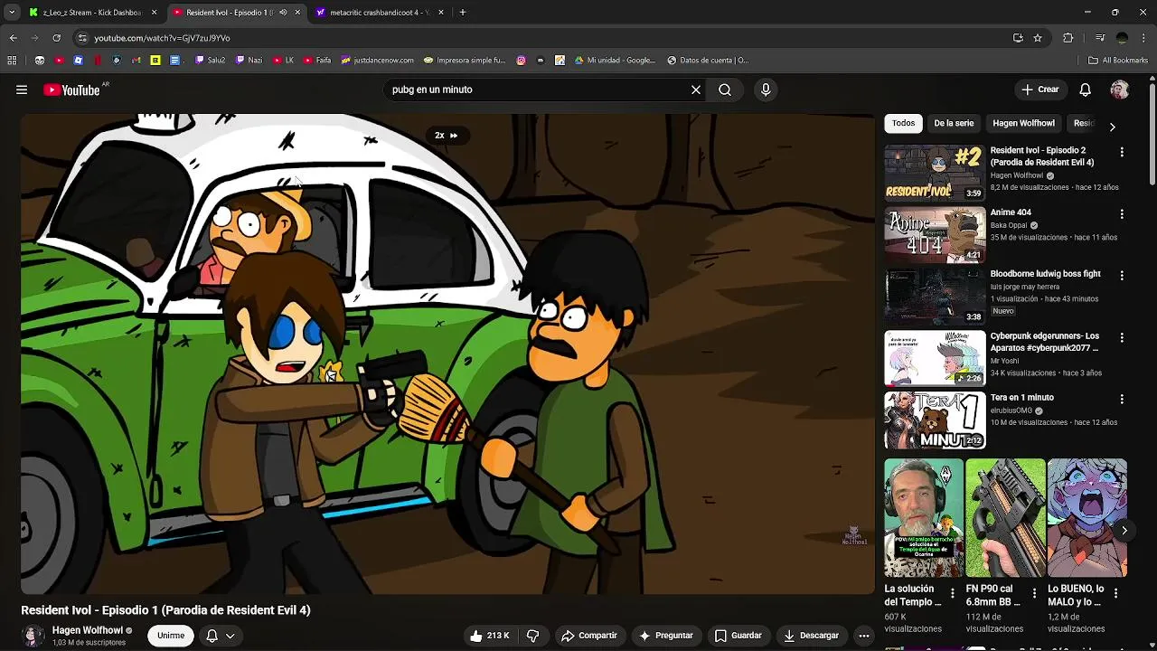Open the Hagen Wolfhowl channel name
The width and height of the screenshot is (1157, 651).
click(88, 630)
